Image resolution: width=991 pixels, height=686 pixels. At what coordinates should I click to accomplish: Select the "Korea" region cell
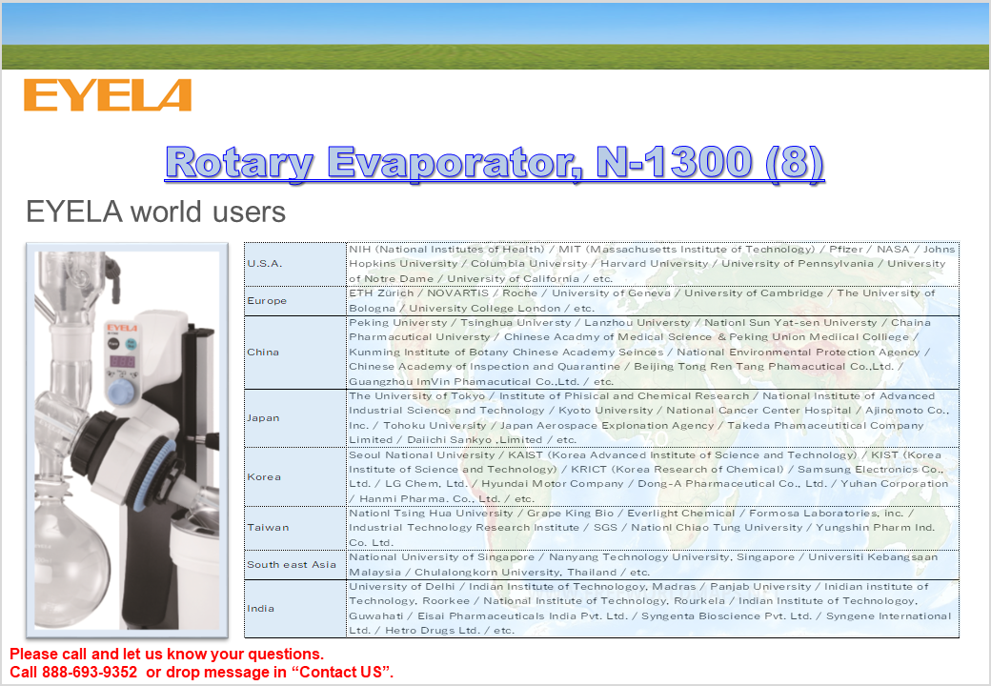295,477
